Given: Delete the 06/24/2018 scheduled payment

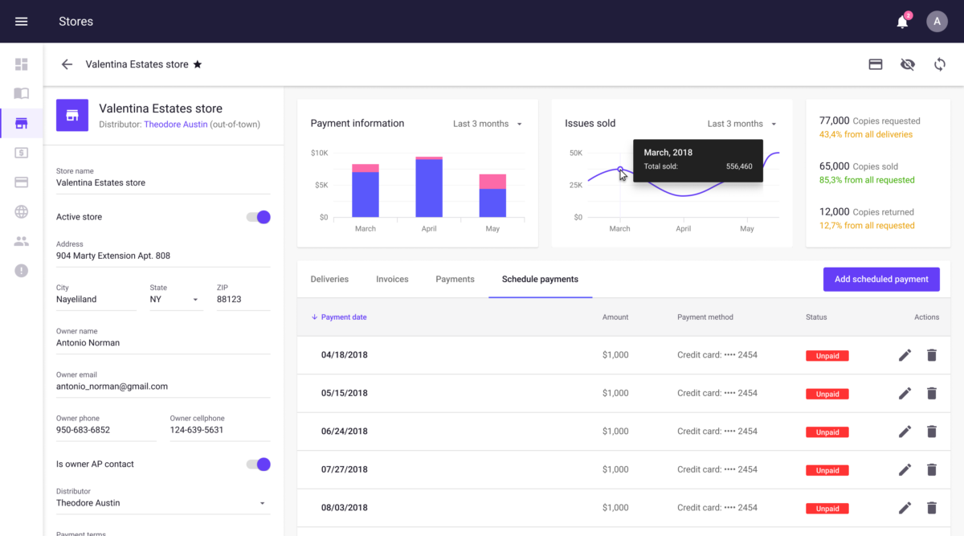Looking at the screenshot, I should [x=932, y=432].
